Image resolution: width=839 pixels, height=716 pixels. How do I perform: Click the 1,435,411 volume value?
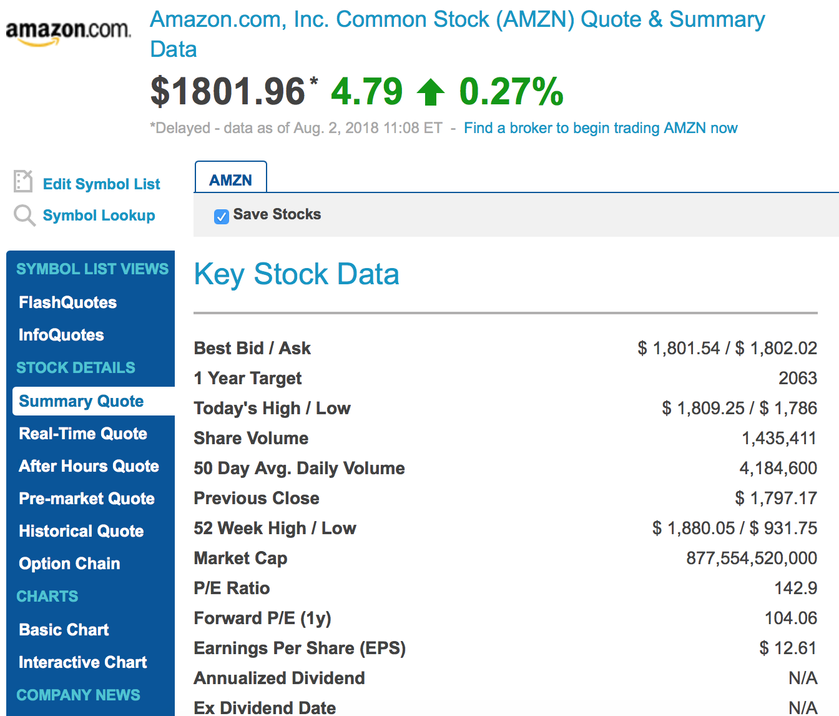coord(779,438)
